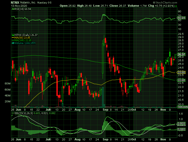This screenshot has width=188, height=142.
Task: Click the 0.082 histogram value tag
Action: point(181,129)
